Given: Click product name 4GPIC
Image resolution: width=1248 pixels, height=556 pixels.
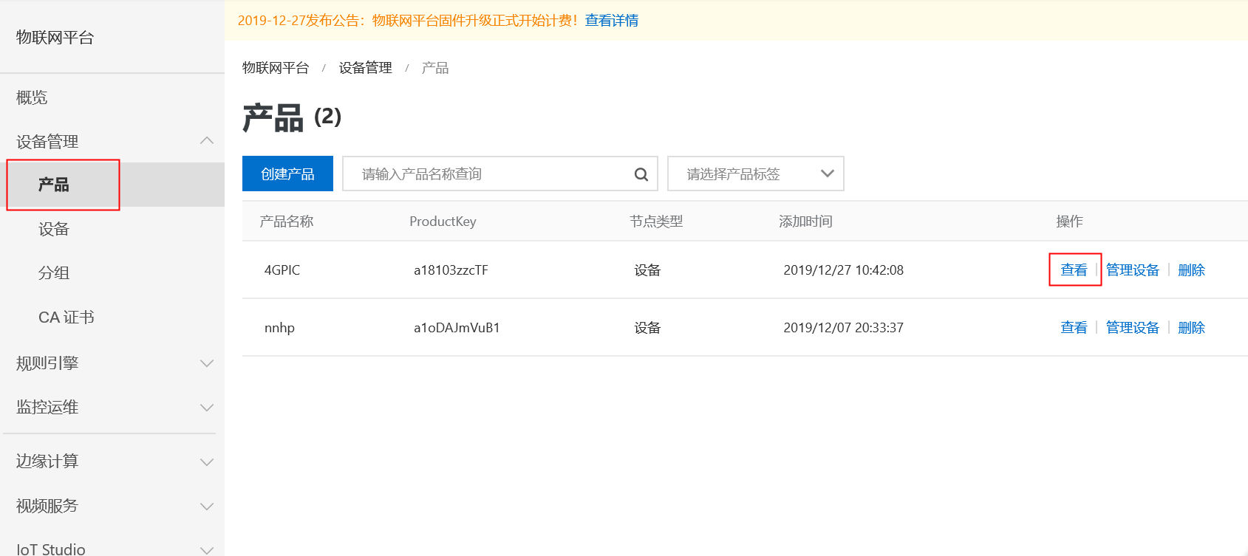Looking at the screenshot, I should click(x=282, y=270).
